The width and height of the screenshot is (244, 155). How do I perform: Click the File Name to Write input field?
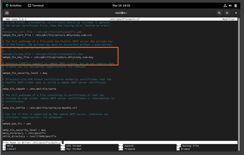(120, 142)
